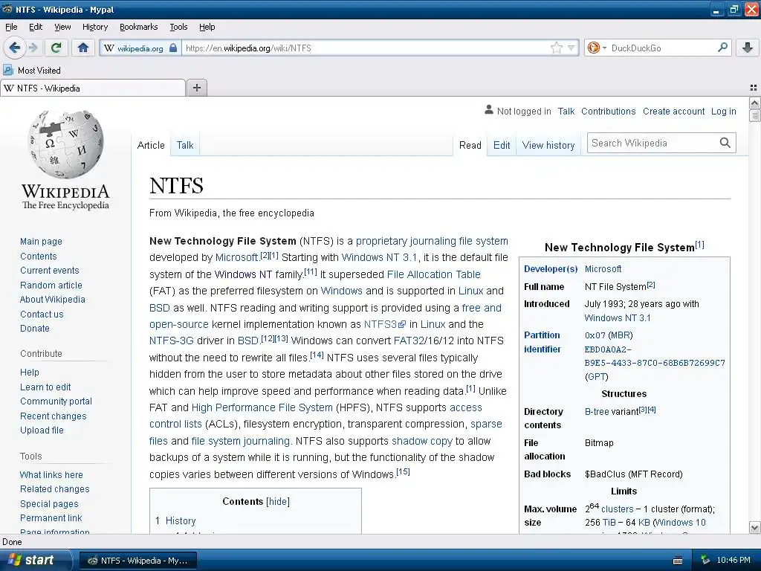Follow the File Allocation Table link
Screen dimensions: 761x571
point(434,274)
